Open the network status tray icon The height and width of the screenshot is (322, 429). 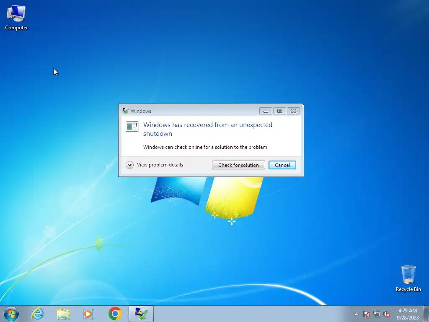[x=377, y=314]
